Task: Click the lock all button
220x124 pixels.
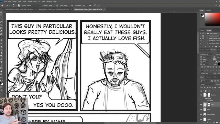Action: click(x=215, y=87)
